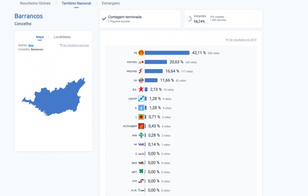The height and width of the screenshot is (196, 308).
Task: Open the Resultados Globais tab
Action: 35,3
